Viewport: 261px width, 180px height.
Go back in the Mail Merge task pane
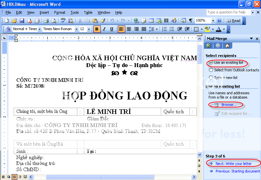[208, 45]
